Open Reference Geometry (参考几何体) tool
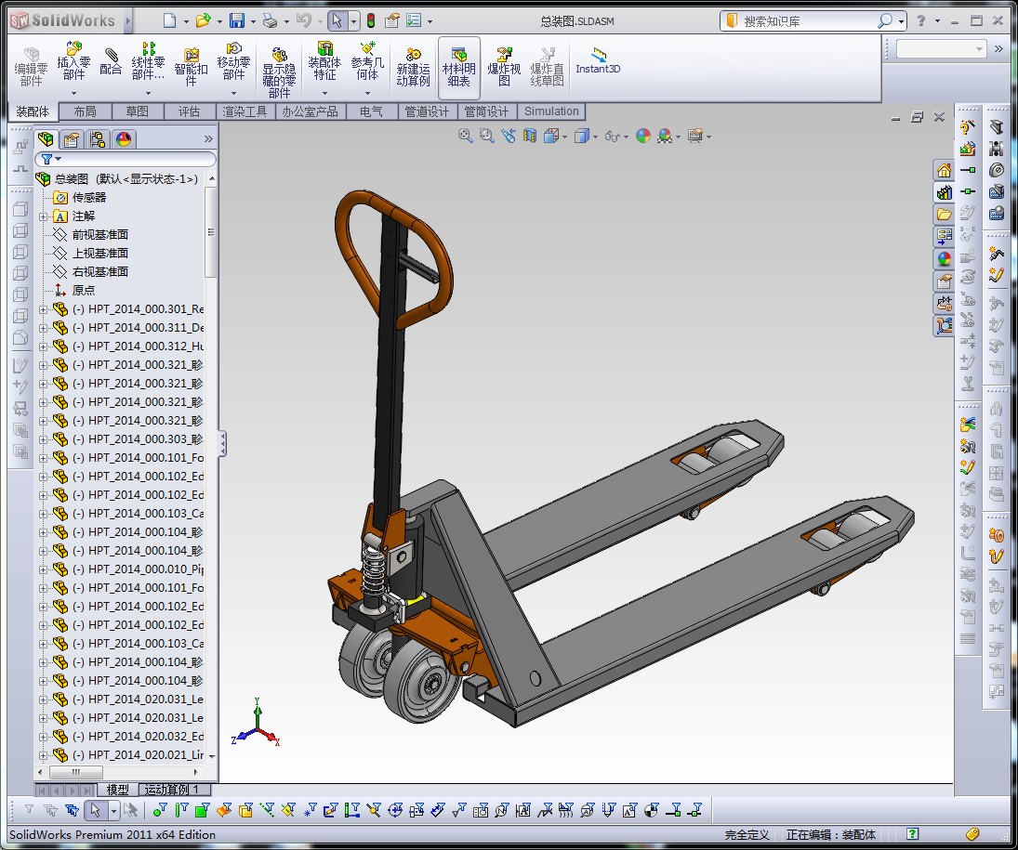 click(367, 61)
